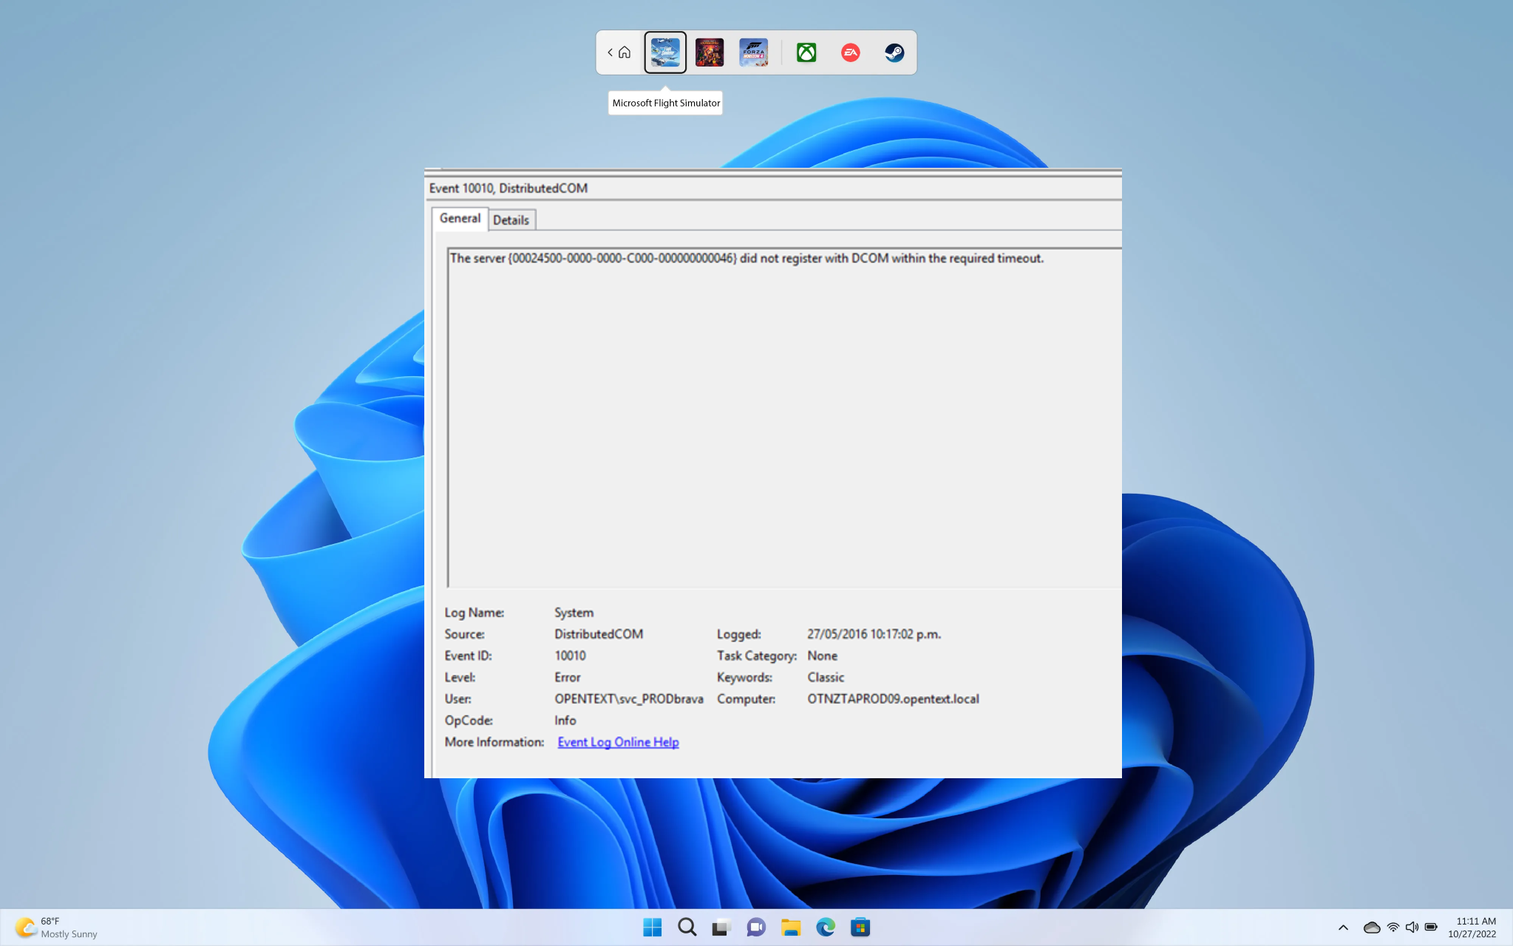Open Event Log Online Help link
Viewport: 1513px width, 946px height.
(x=618, y=742)
